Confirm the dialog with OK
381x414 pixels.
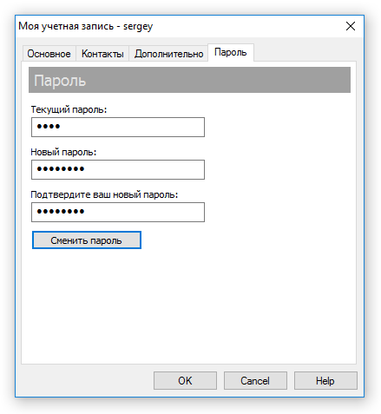(185, 380)
